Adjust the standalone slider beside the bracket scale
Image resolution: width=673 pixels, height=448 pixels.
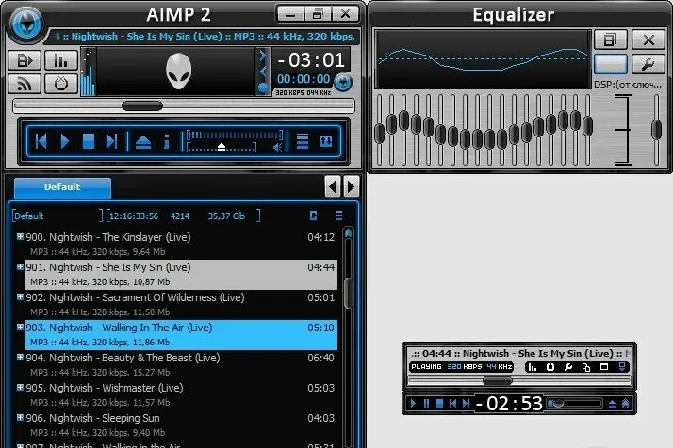click(x=656, y=130)
